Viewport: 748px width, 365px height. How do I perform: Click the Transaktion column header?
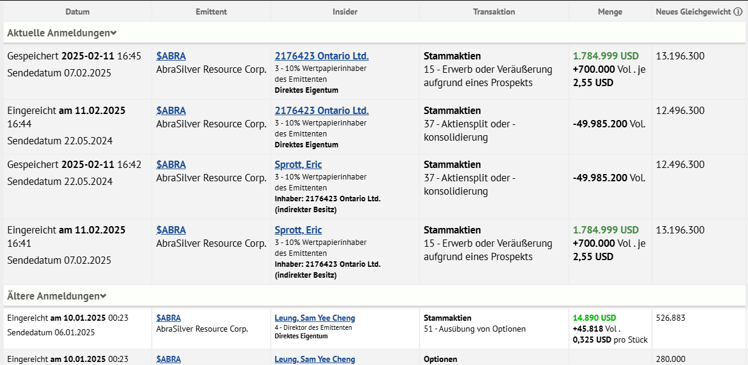tap(494, 12)
